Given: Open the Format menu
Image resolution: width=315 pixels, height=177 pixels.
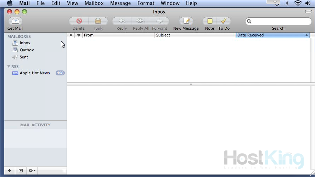Looking at the screenshot, I should click(146, 3).
